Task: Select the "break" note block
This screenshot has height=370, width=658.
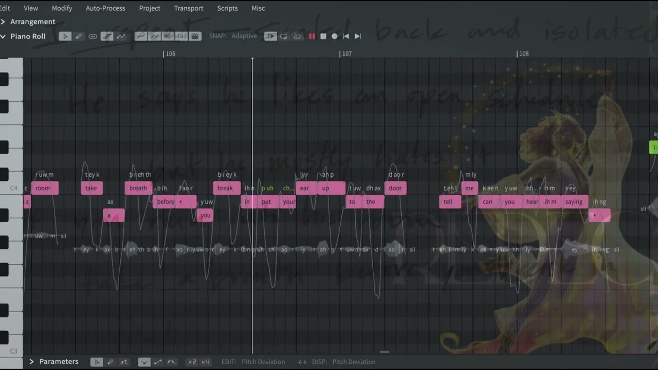Action: (x=227, y=188)
